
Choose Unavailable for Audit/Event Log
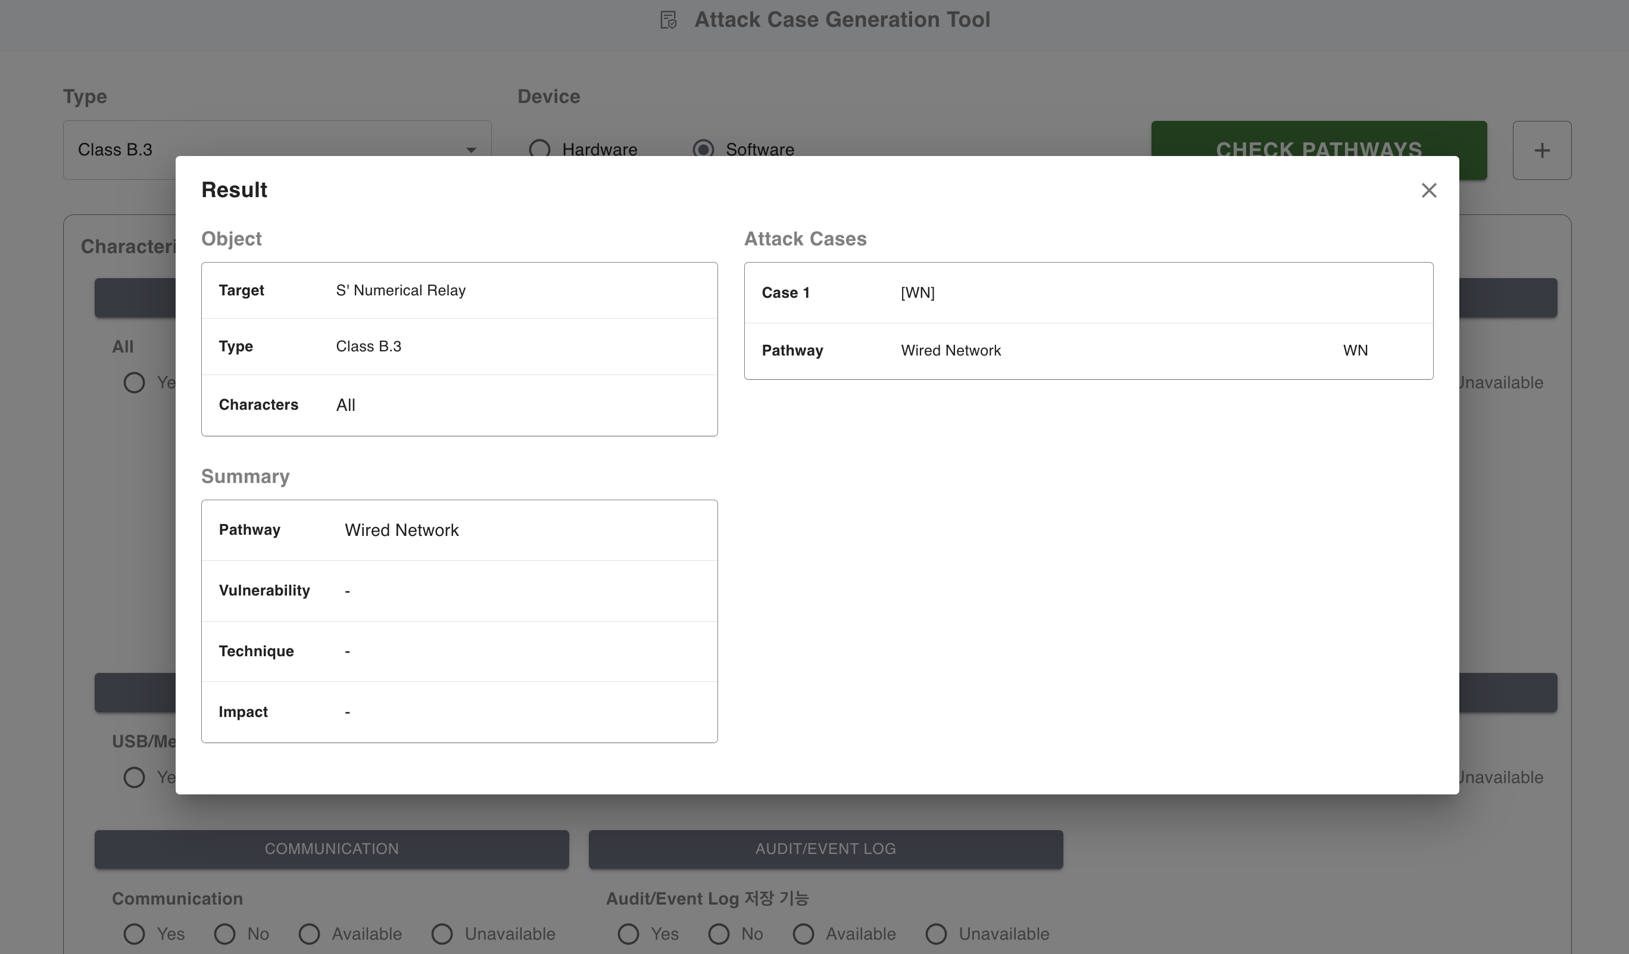click(x=936, y=934)
